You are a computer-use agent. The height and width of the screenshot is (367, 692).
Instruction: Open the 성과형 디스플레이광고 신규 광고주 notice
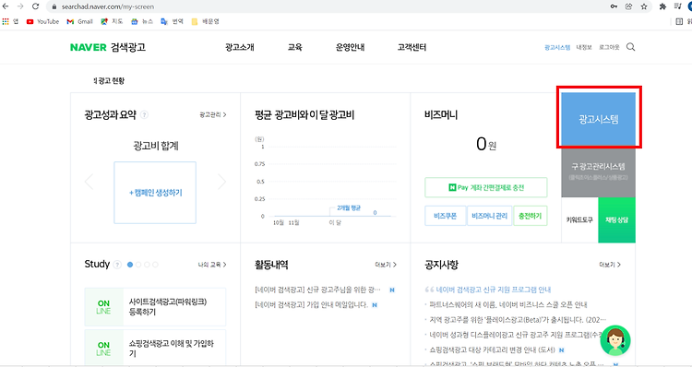[x=516, y=335]
